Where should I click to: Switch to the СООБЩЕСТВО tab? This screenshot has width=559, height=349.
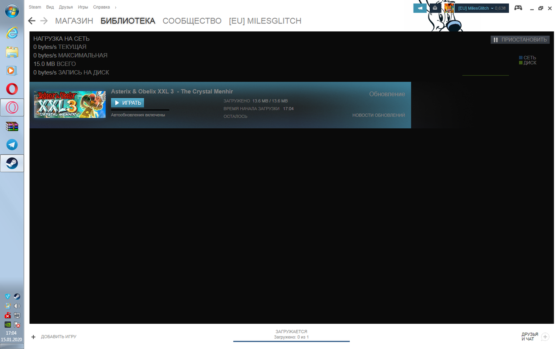click(192, 21)
